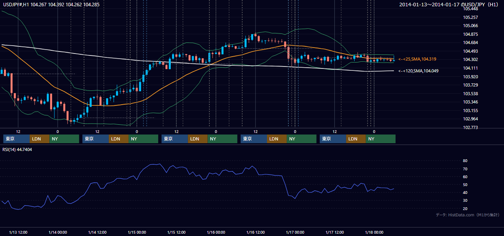Click price axis label 103.729
This screenshot has width=504, height=236.
tap(470, 85)
